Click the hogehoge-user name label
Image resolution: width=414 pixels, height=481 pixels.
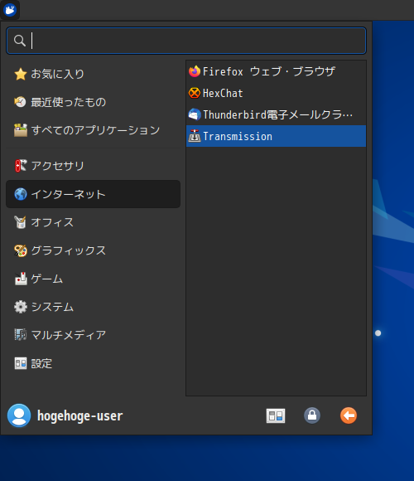(80, 416)
